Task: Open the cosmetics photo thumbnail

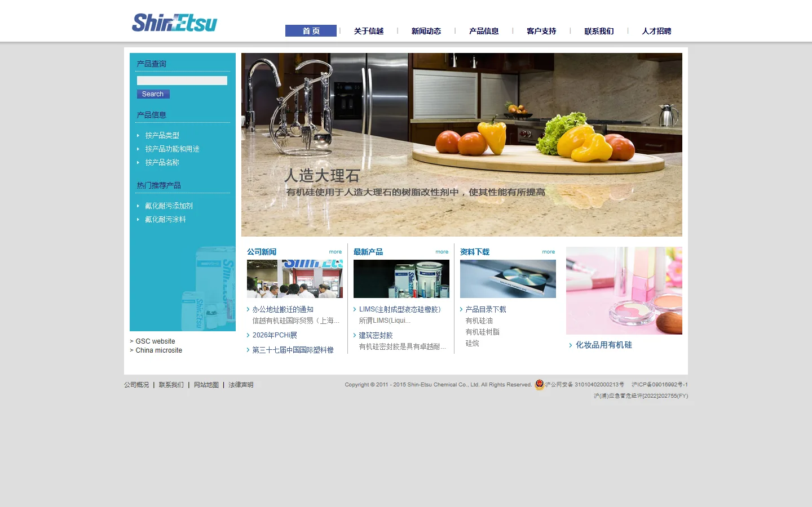Action: (624, 291)
